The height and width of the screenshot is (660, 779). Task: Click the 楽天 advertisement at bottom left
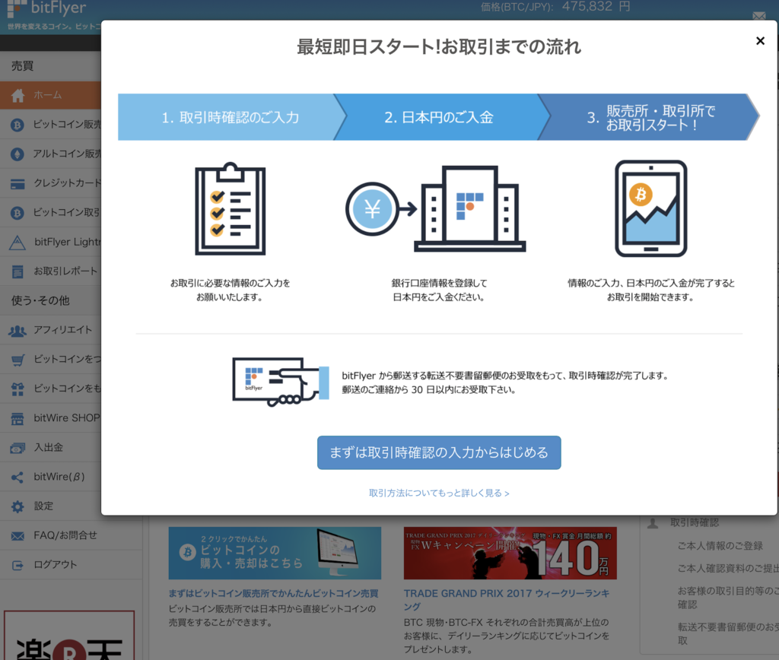[x=68, y=639]
